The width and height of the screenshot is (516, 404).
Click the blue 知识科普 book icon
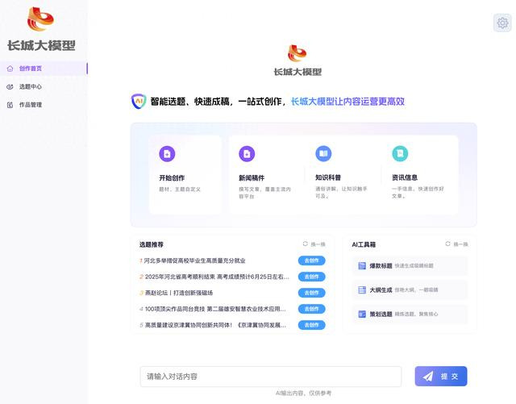323,153
